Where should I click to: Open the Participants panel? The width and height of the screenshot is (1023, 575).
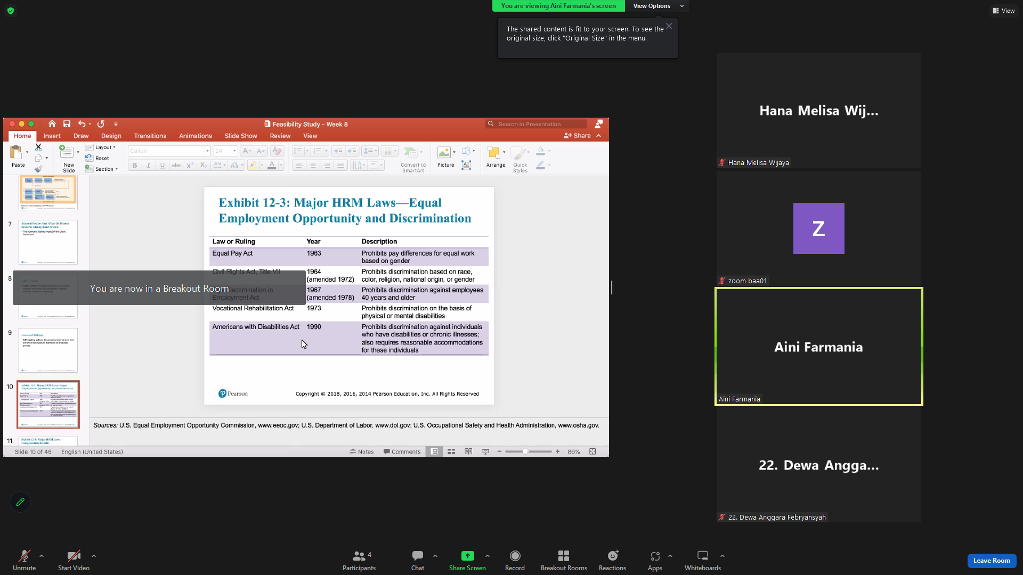point(359,560)
